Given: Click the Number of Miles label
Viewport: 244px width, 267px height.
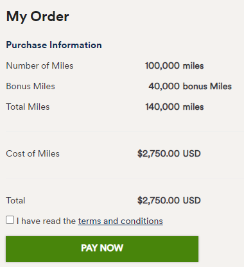Looking at the screenshot, I should coord(40,65).
